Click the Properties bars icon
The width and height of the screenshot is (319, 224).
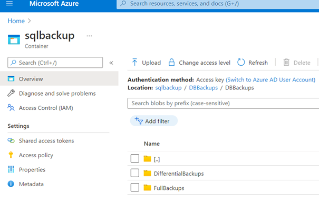[x=11, y=169]
